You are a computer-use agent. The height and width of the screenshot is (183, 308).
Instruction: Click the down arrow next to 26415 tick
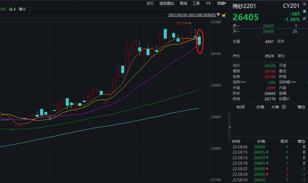(x=267, y=152)
